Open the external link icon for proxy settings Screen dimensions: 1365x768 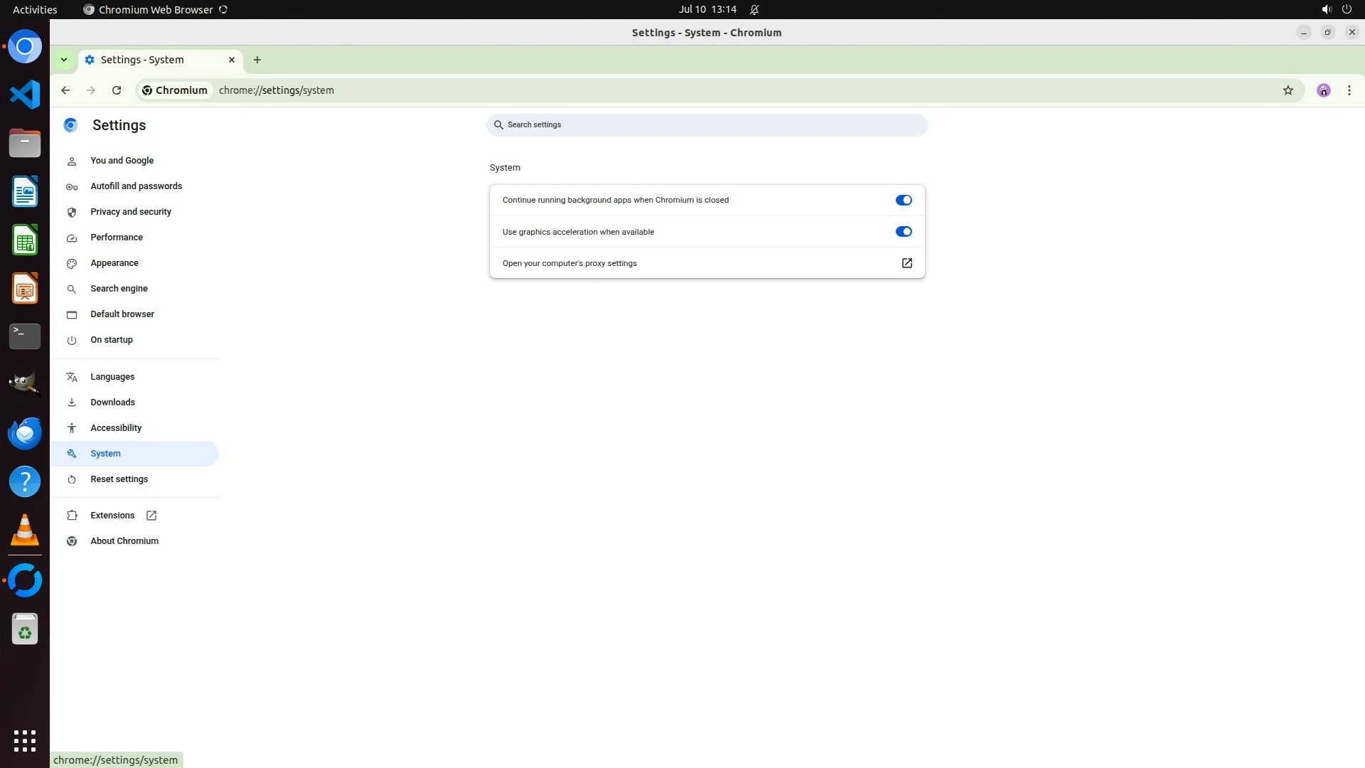(x=906, y=263)
